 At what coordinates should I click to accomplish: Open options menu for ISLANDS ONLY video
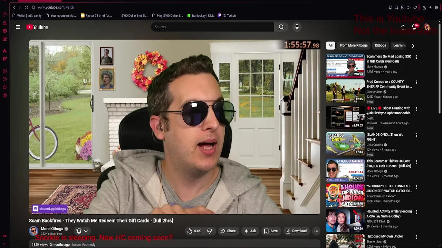416,135
